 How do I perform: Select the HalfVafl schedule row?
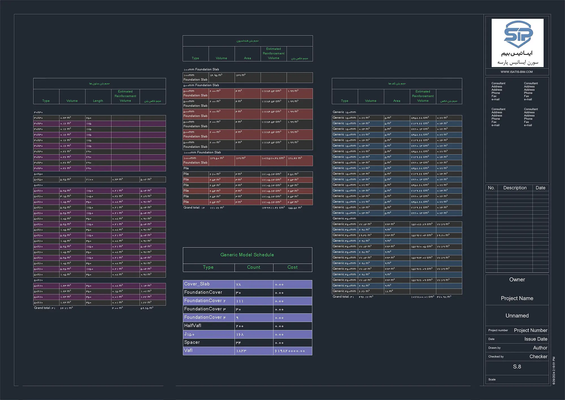pyautogui.click(x=193, y=326)
